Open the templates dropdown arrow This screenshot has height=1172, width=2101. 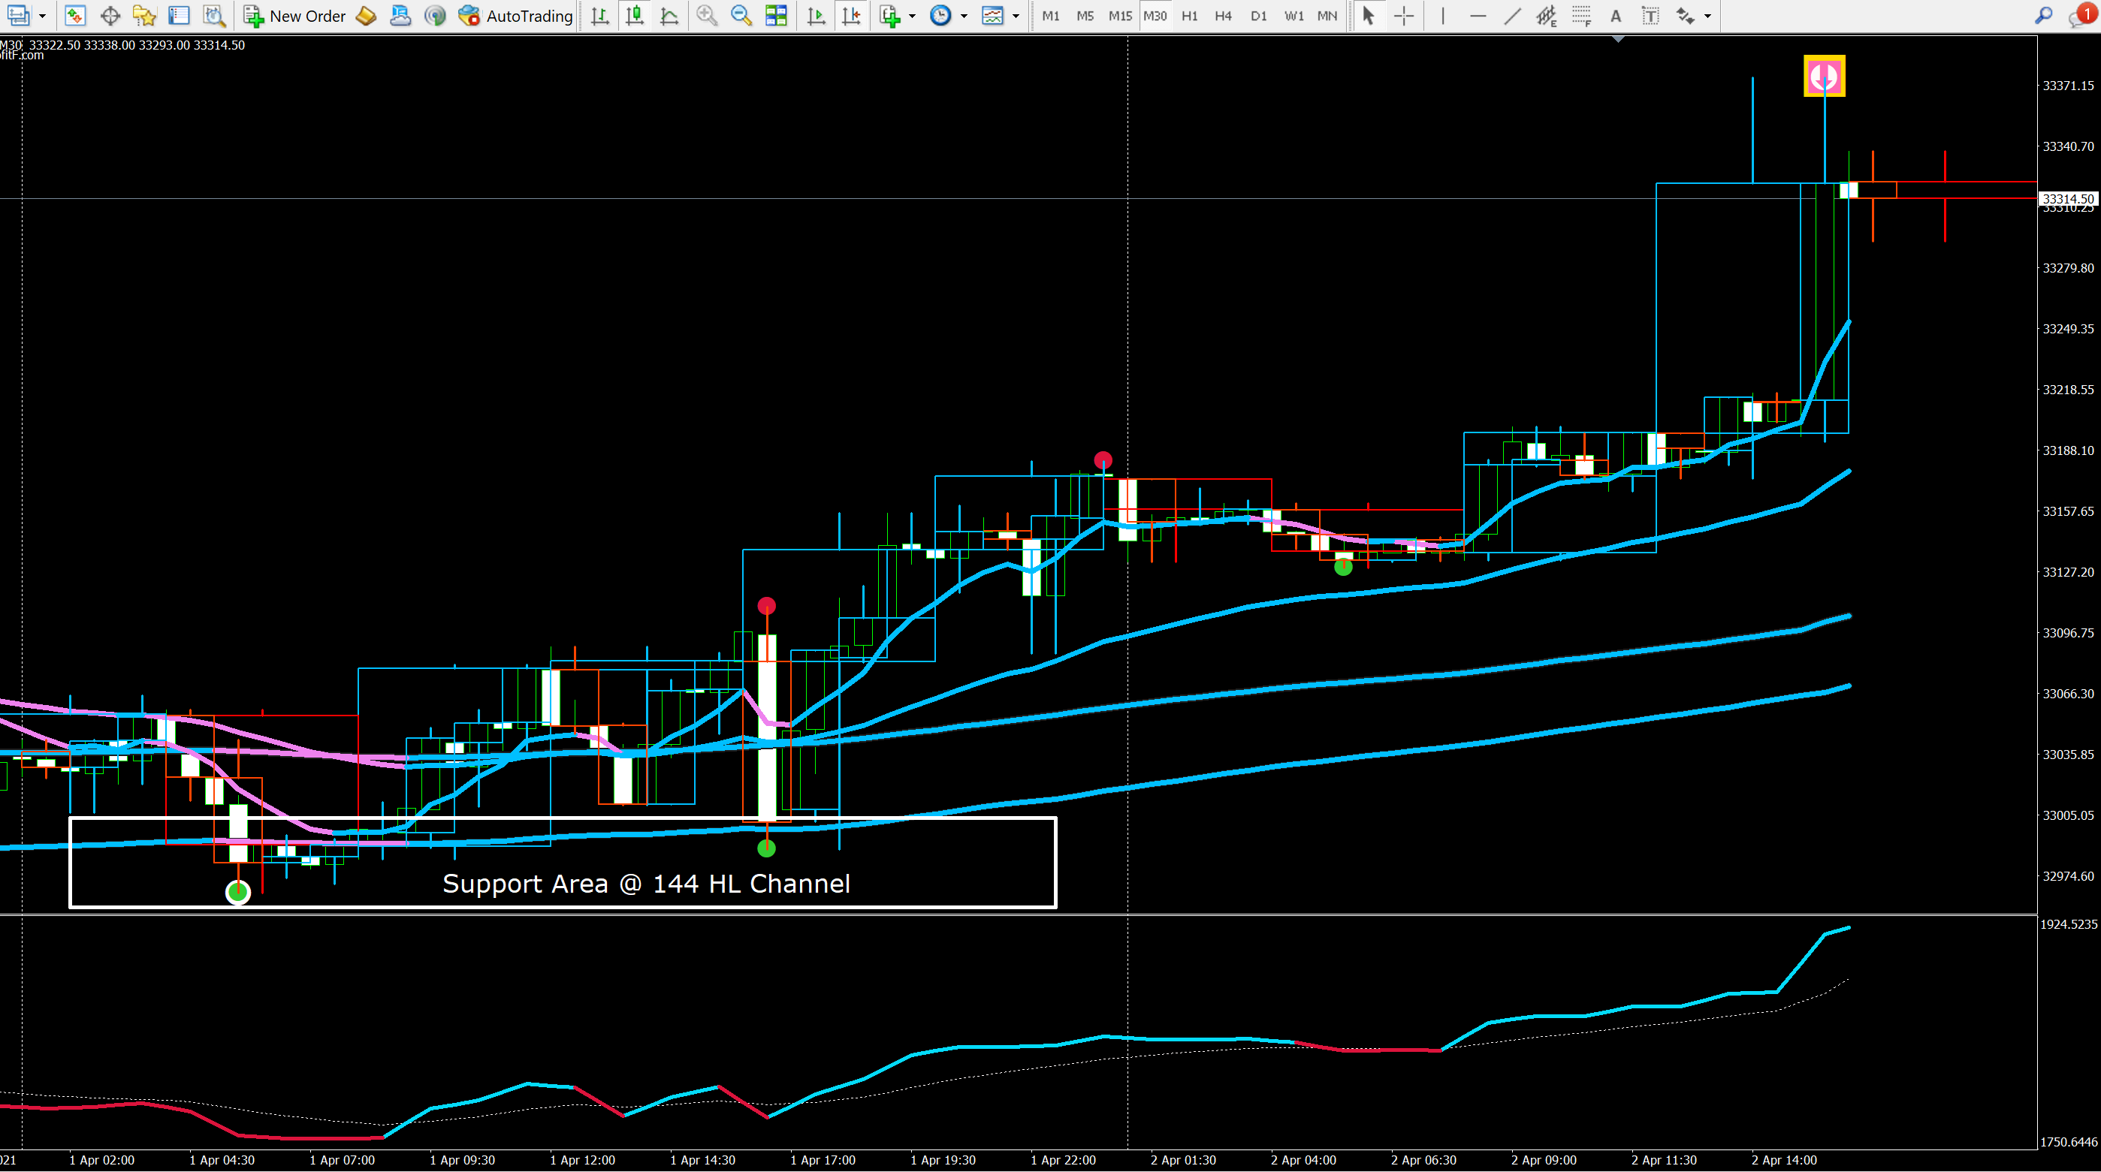[x=1016, y=16]
